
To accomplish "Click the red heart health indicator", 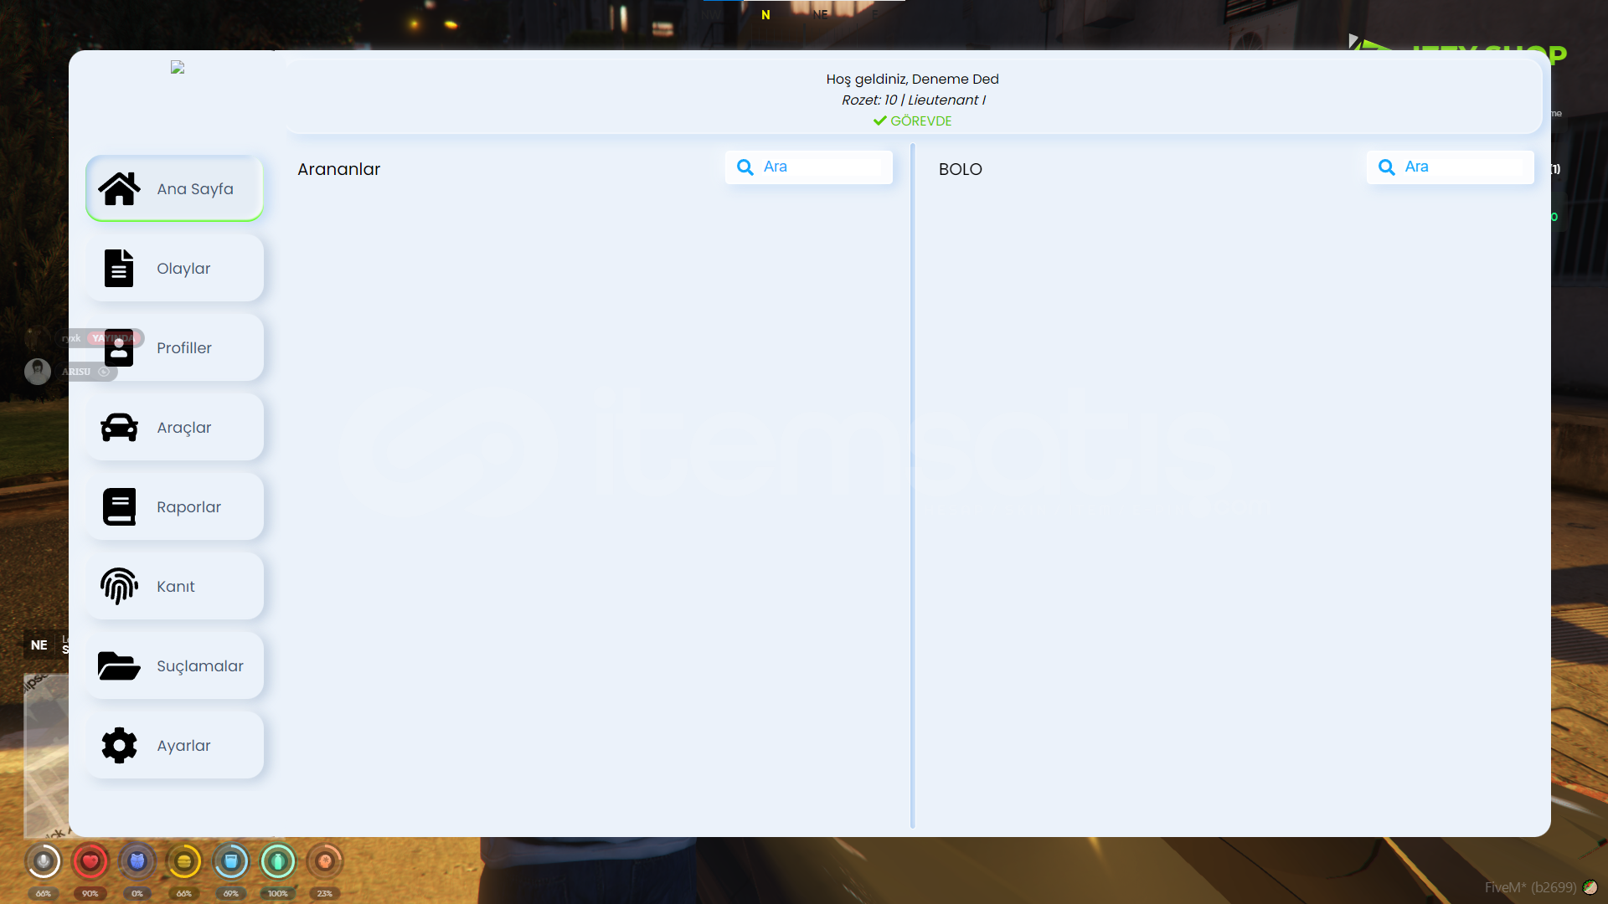I will pos(90,860).
